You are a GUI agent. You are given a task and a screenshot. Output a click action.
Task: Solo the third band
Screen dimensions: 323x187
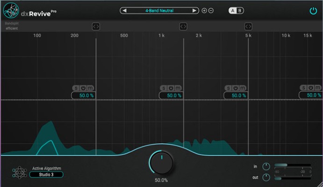point(229,88)
